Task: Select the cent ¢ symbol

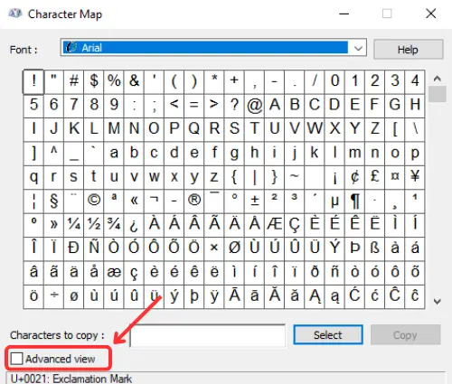Action: click(x=354, y=177)
